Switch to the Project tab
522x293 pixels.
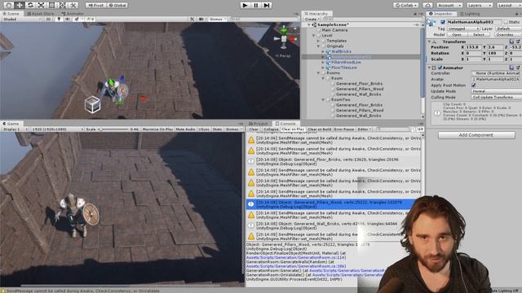259,123
